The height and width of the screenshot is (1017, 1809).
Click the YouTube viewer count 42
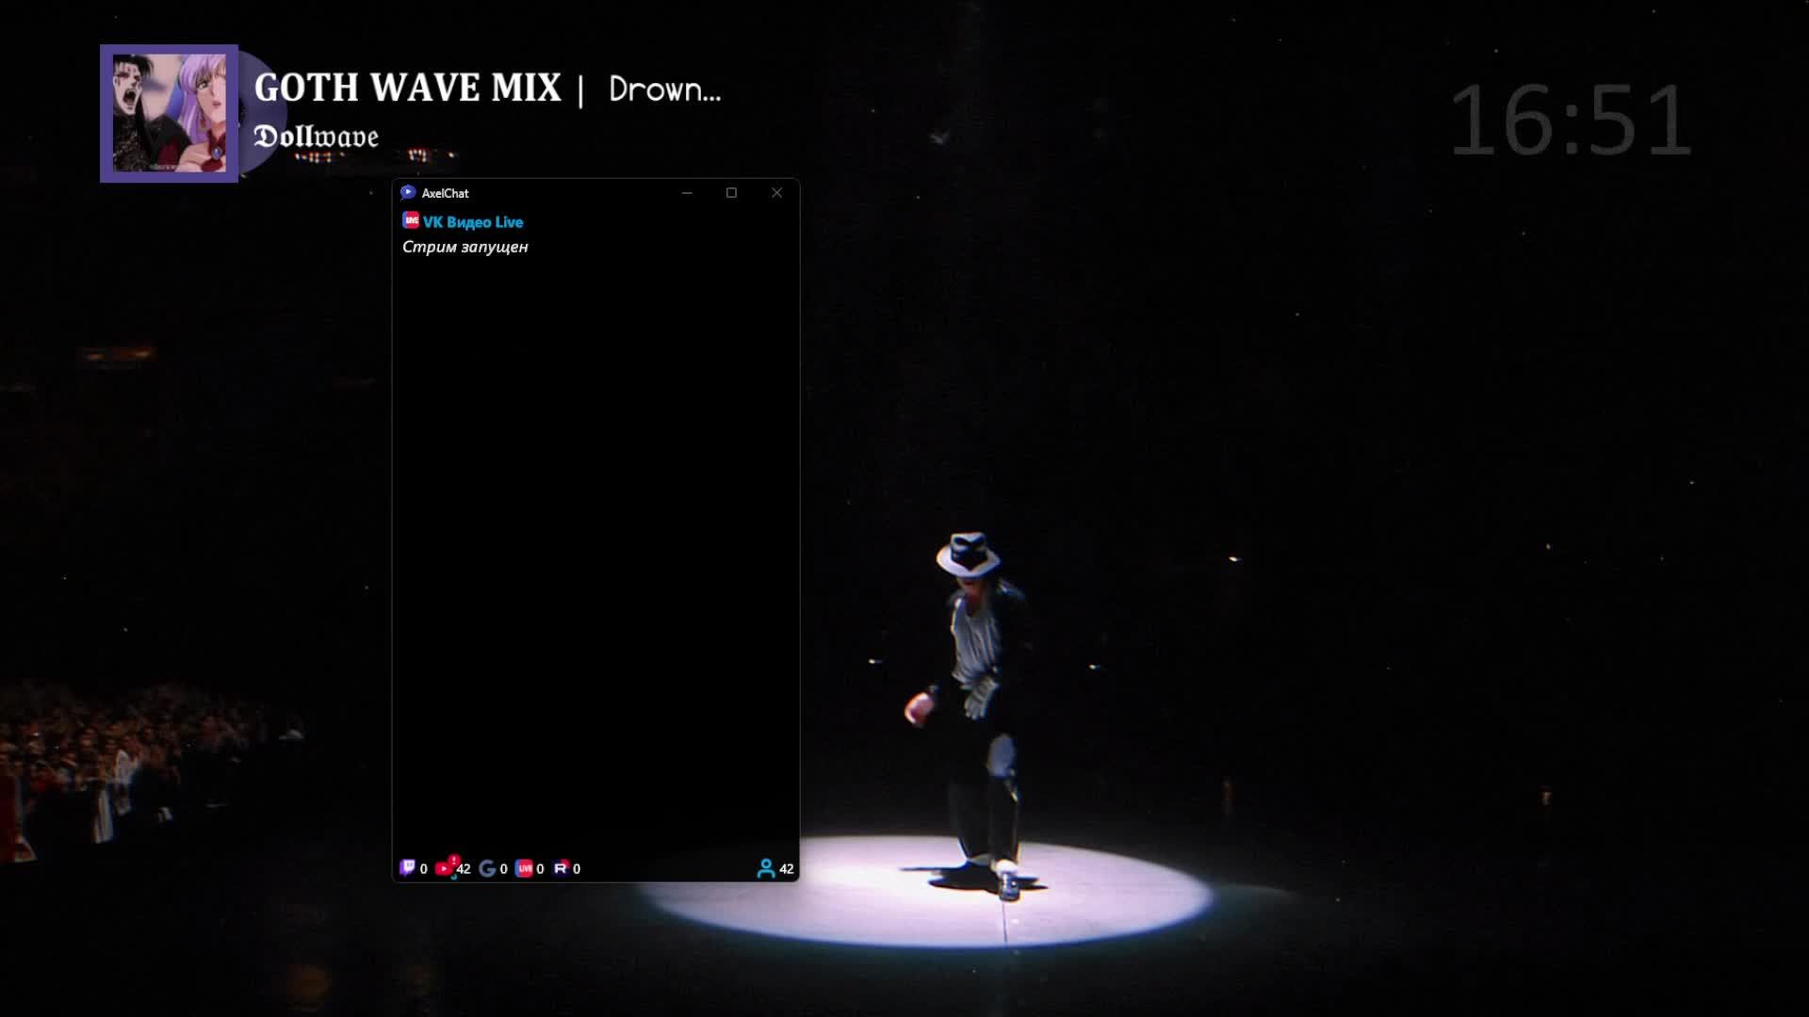[x=464, y=869]
